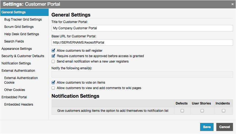236x134 pixels.
Task: Open Security & Customer Defaults section
Action: [x=23, y=56]
